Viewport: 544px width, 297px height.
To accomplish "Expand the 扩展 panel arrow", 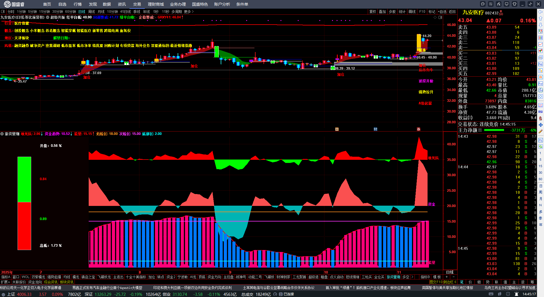I will click(5, 282).
